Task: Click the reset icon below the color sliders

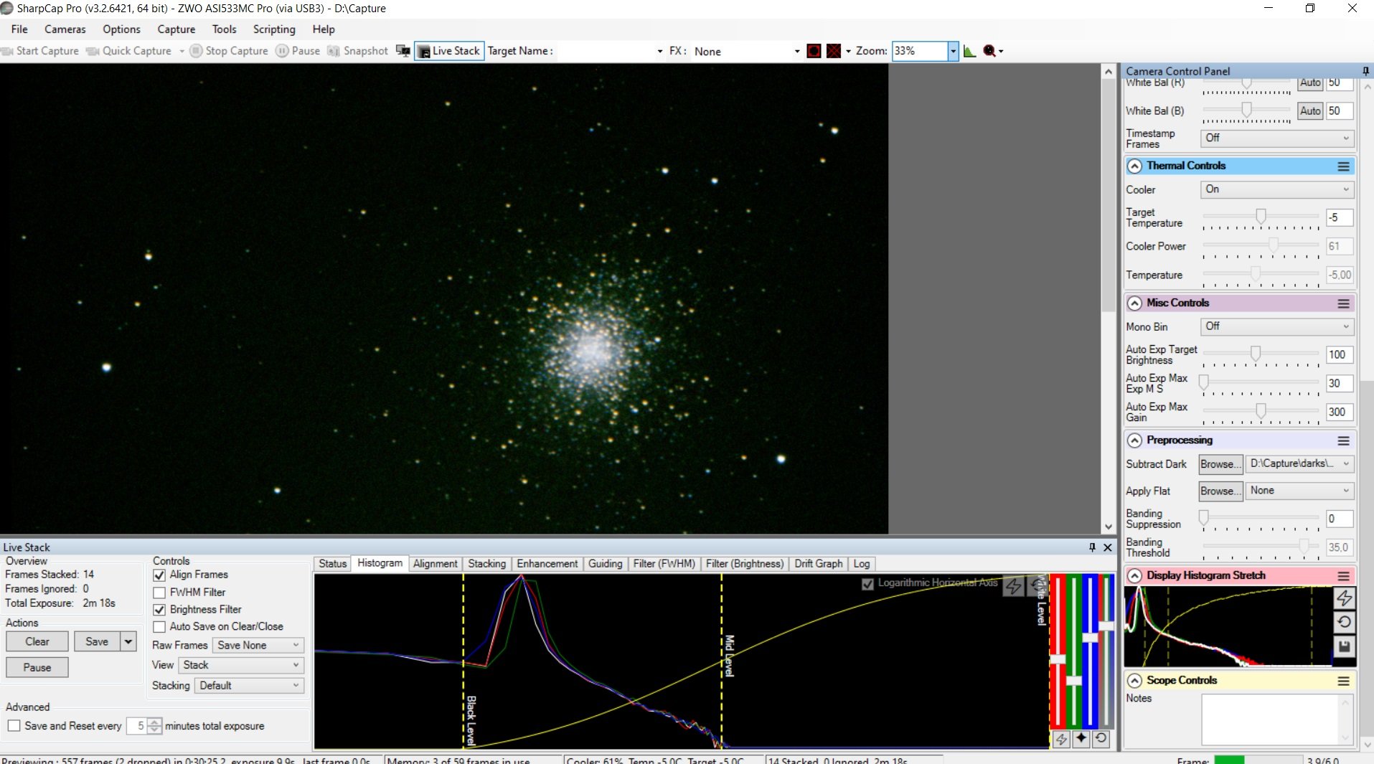Action: pyautogui.click(x=1101, y=738)
